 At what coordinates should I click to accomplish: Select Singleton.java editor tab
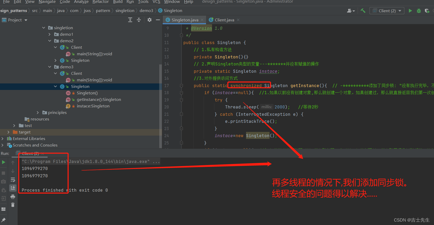pos(185,20)
